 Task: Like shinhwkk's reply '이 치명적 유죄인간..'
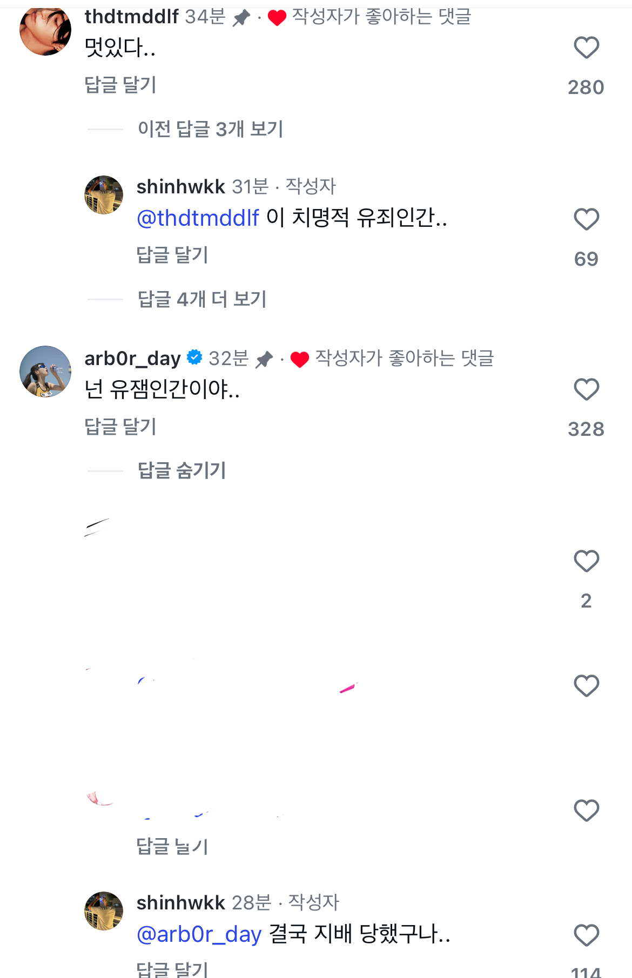586,220
